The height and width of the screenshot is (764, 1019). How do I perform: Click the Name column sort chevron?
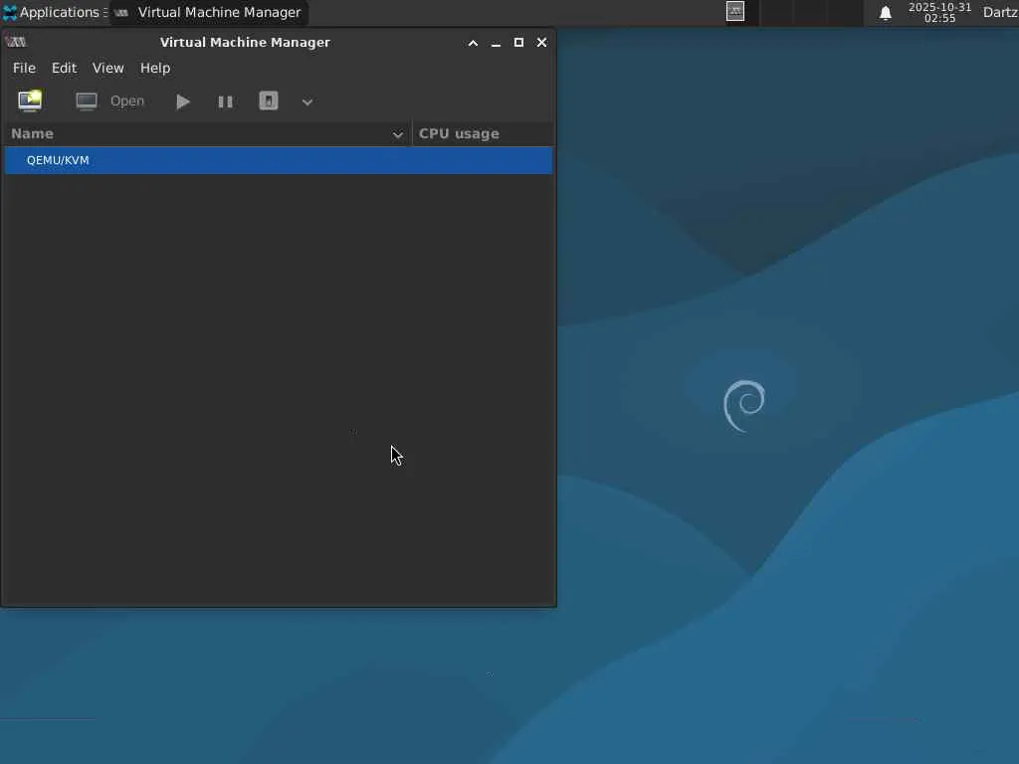tap(398, 134)
